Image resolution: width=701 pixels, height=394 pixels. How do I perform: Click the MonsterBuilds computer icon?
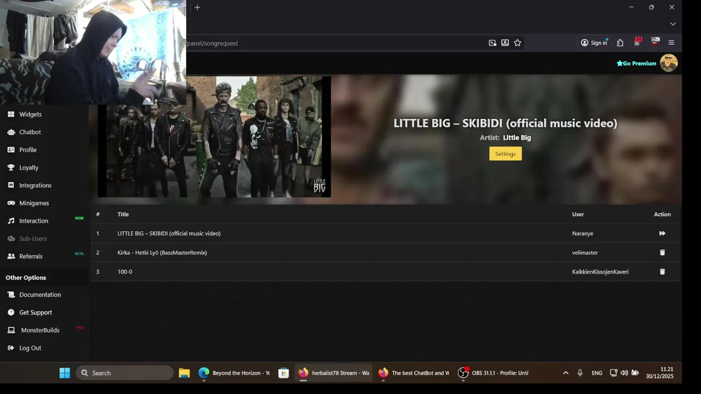click(x=11, y=330)
